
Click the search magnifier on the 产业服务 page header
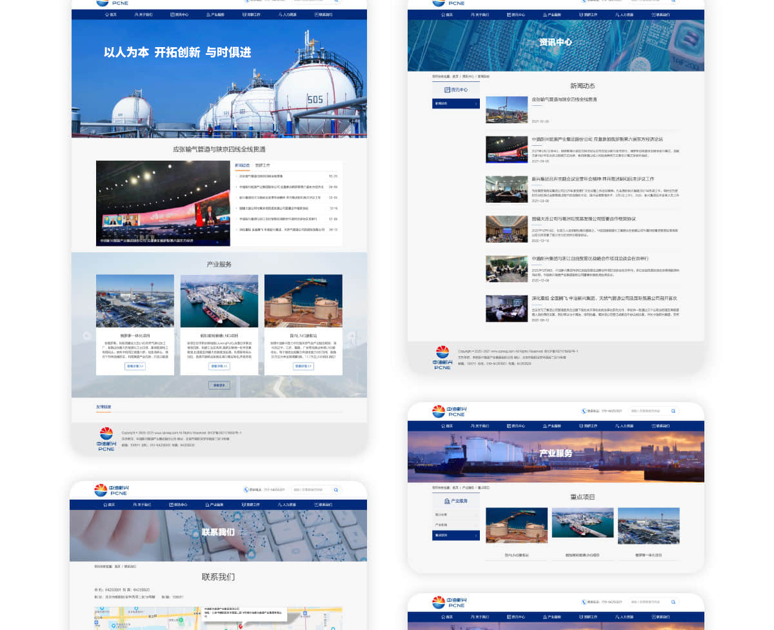673,411
